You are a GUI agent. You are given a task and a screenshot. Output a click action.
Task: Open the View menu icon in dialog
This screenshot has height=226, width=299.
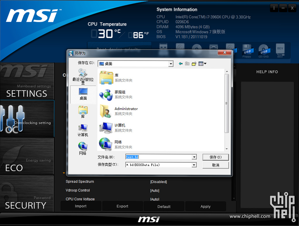pyautogui.click(x=202, y=64)
